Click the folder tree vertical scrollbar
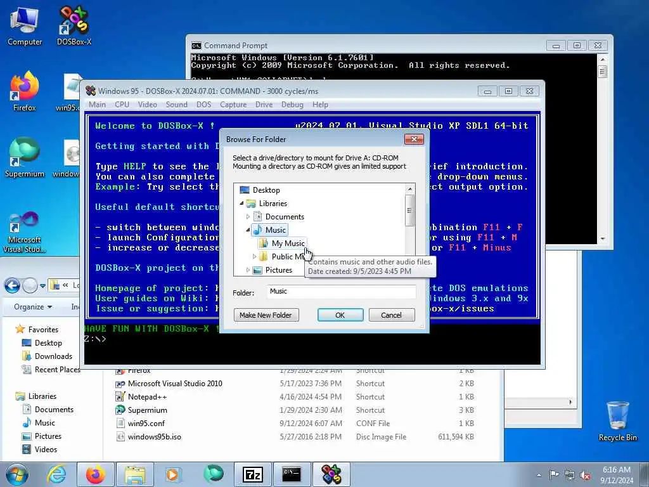The image size is (649, 487). [409, 211]
